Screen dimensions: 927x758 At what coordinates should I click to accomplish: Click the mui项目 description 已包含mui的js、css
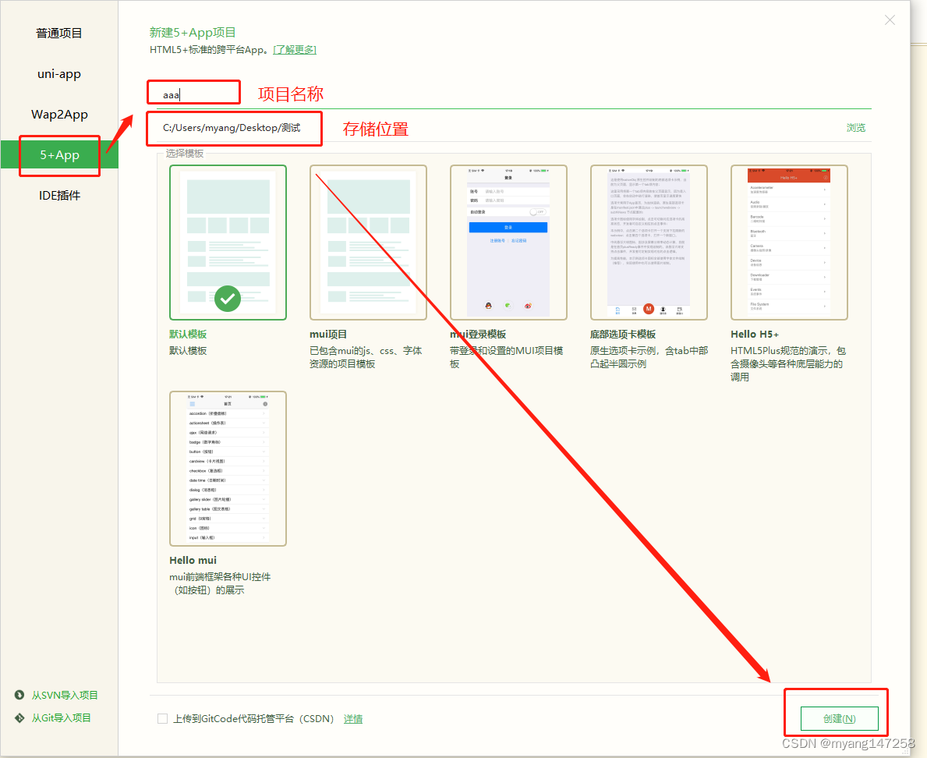pyautogui.click(x=366, y=357)
